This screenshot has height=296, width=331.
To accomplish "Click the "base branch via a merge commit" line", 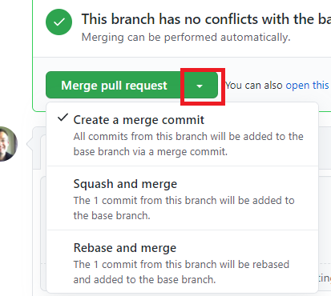I will point(151,152).
